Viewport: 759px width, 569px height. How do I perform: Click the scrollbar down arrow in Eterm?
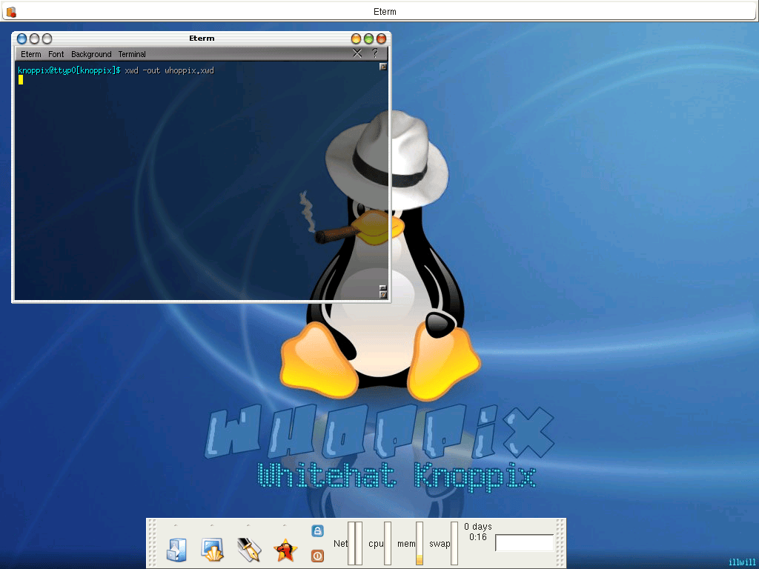(x=383, y=294)
